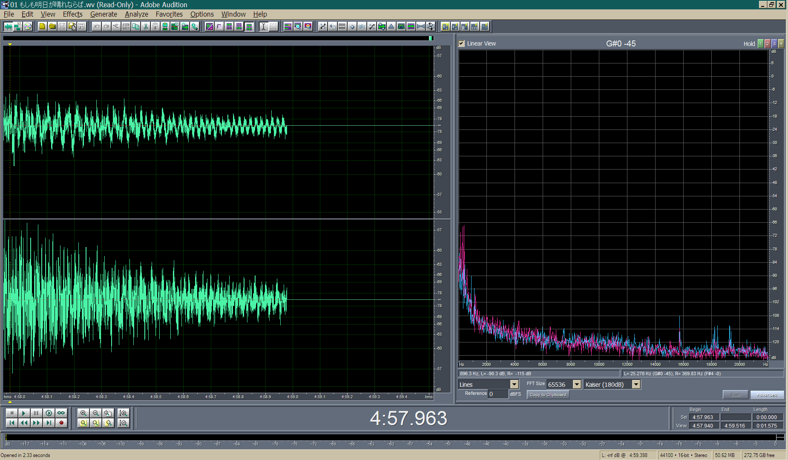This screenshot has height=460, width=788.
Task: Click Zoom Out Vertically icon
Action: click(x=123, y=423)
